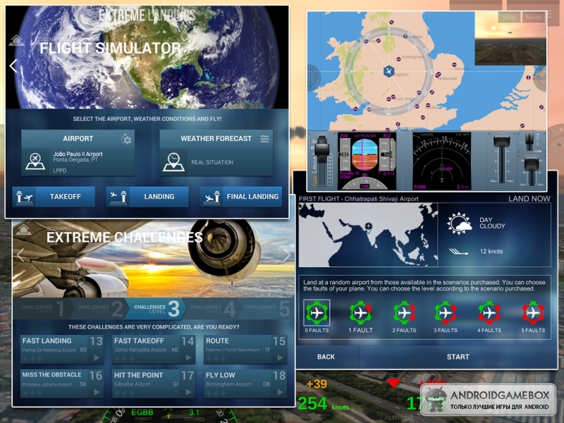This screenshot has width=564, height=423.
Task: Switch to Challenges Level 1 tab
Action: pyautogui.click(x=42, y=309)
